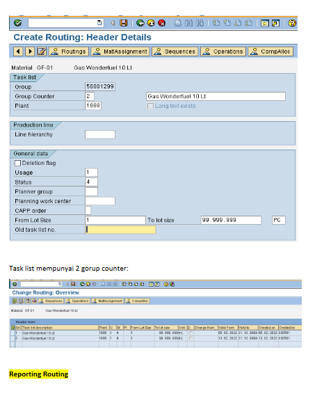The image size is (315, 398).
Task: Click the Previous Page icon in Create Routing toolbar
Action: point(227,23)
